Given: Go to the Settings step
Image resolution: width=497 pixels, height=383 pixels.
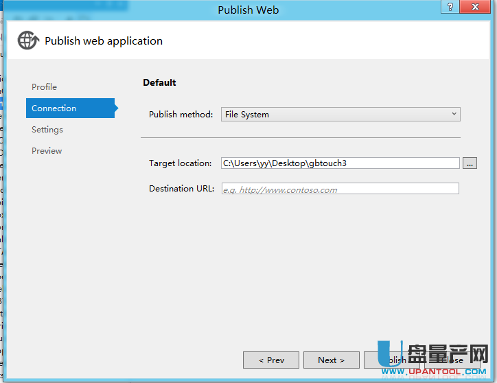Looking at the screenshot, I should [x=47, y=129].
